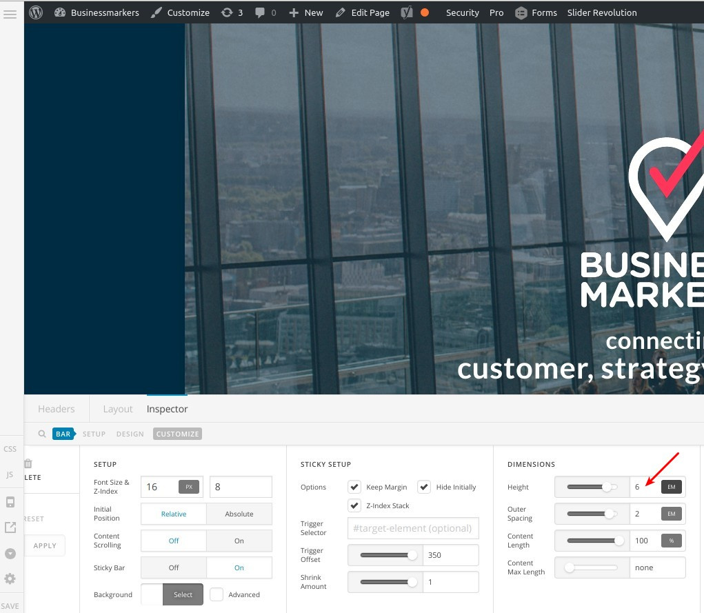This screenshot has height=613, width=704.
Task: Open the settings gear in sidebar
Action: click(x=10, y=579)
